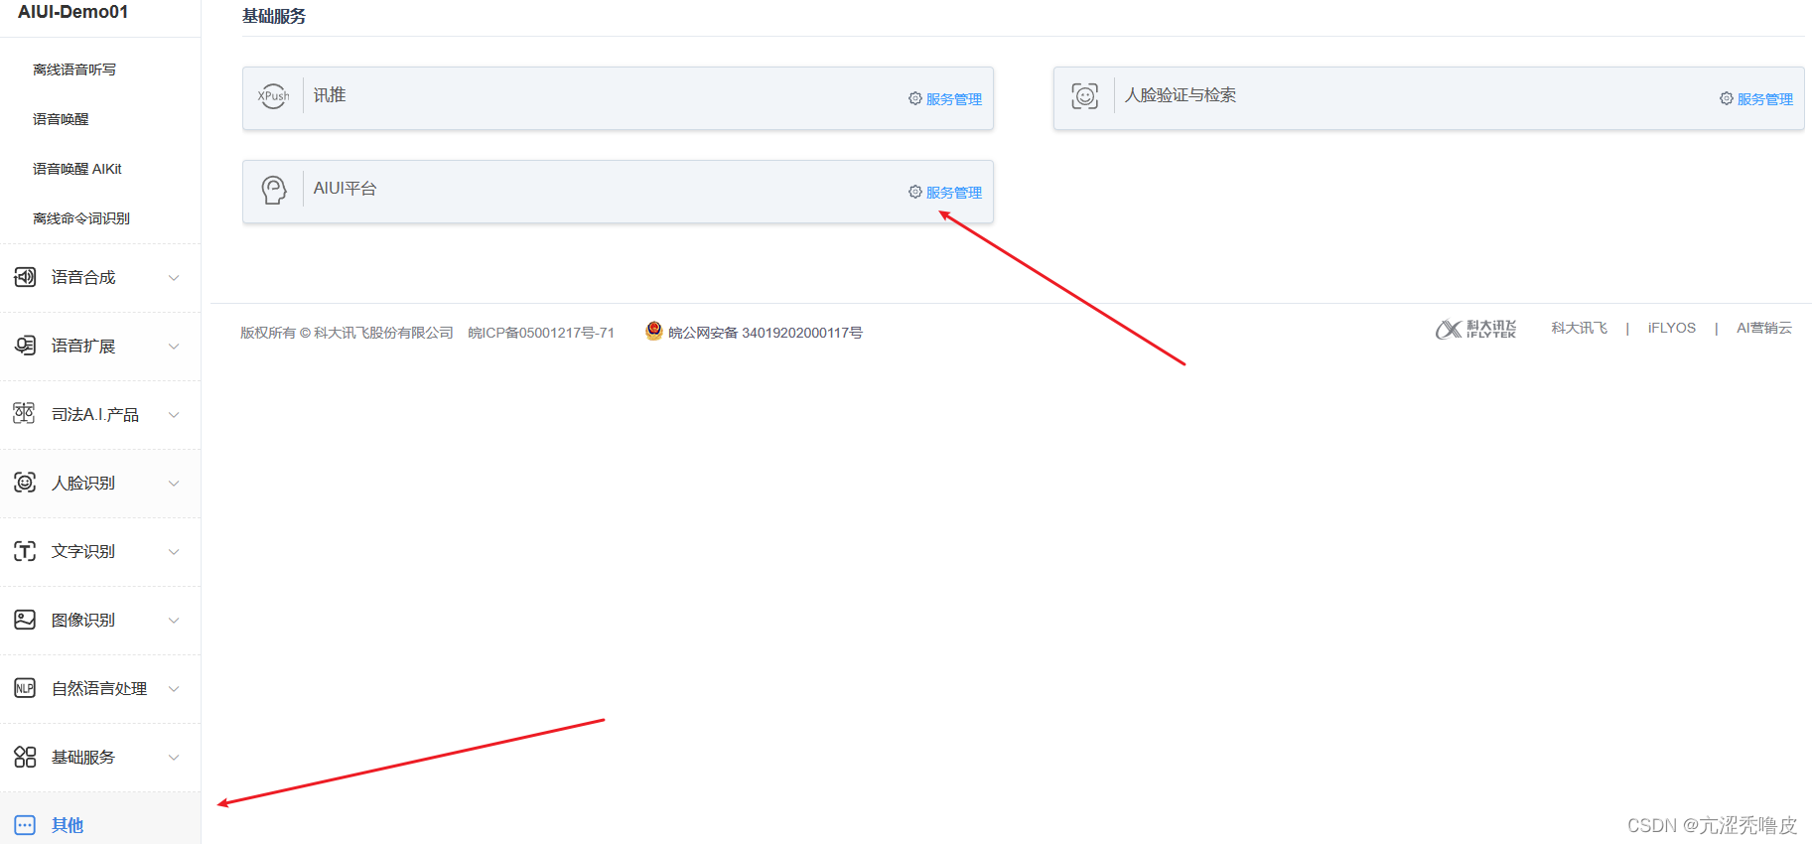Open the iFLYOS footer link
The image size is (1812, 844).
tap(1672, 328)
